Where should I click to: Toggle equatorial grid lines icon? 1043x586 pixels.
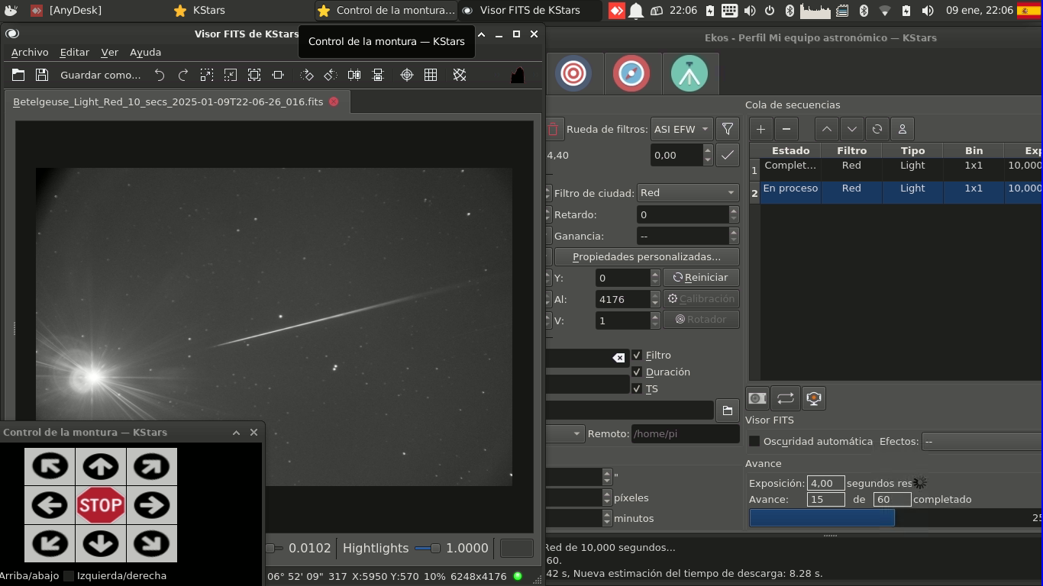[x=460, y=75]
